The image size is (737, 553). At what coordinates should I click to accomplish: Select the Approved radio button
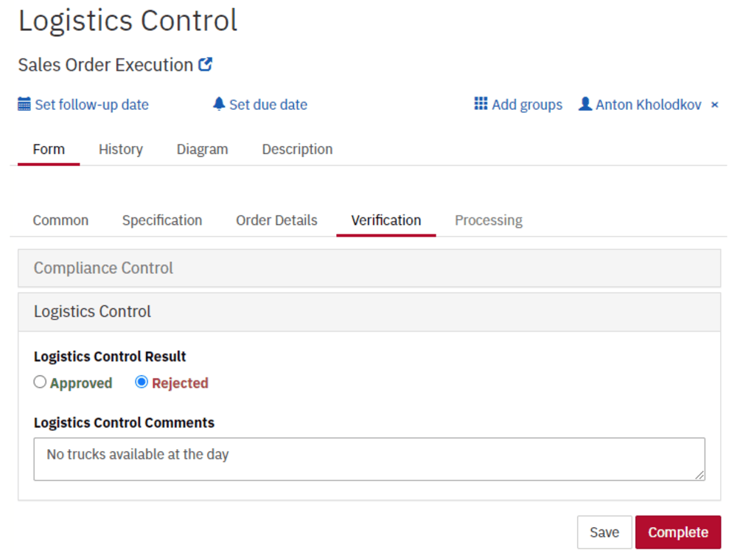39,382
